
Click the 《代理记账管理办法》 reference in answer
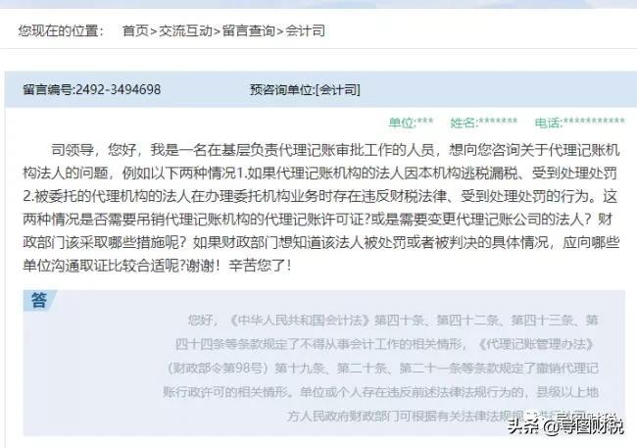[537, 344]
